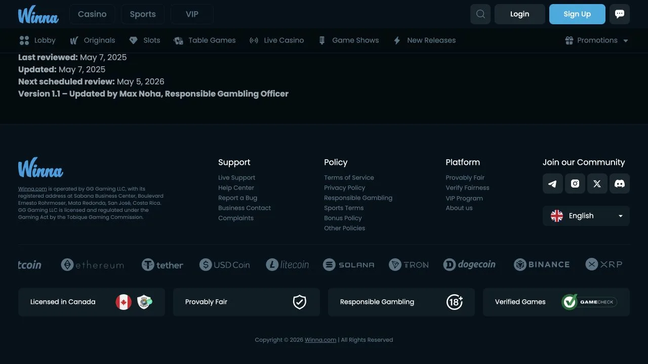The height and width of the screenshot is (364, 648).
Task: Open the X (Twitter) community link
Action: click(x=597, y=184)
